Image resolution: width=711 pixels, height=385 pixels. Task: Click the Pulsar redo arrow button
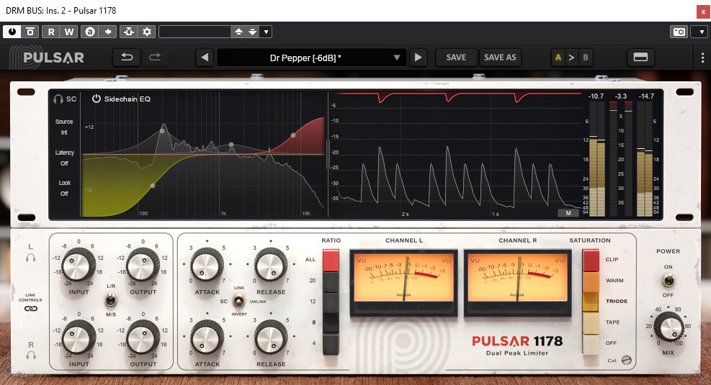[x=155, y=57]
